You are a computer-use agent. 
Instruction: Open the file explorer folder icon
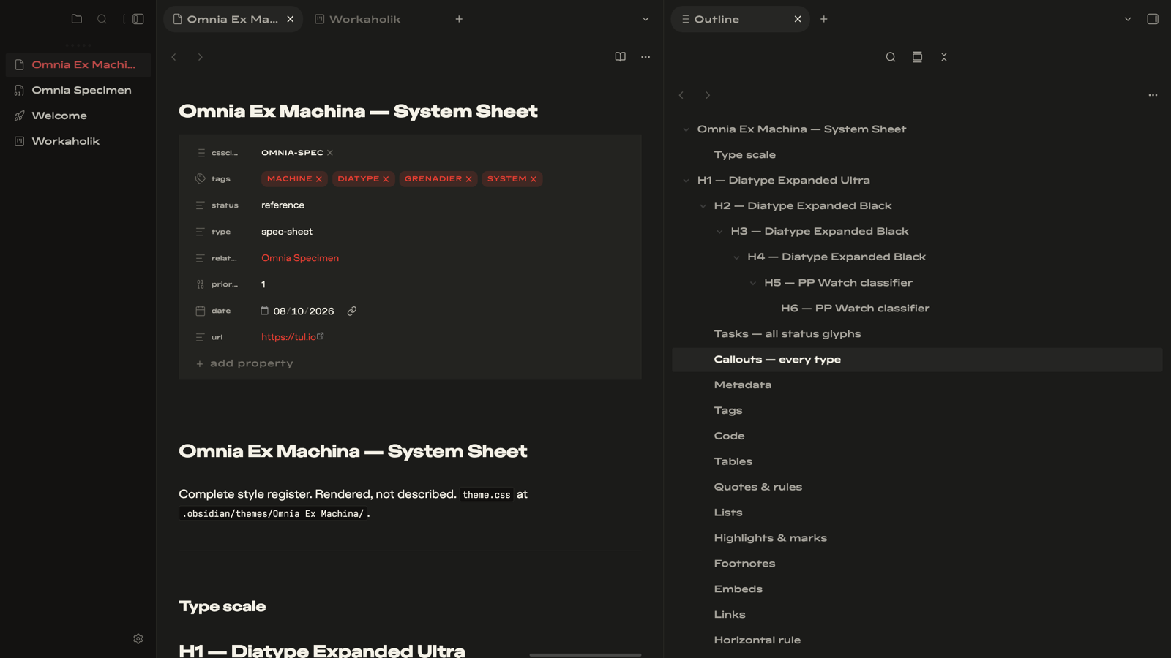point(77,19)
